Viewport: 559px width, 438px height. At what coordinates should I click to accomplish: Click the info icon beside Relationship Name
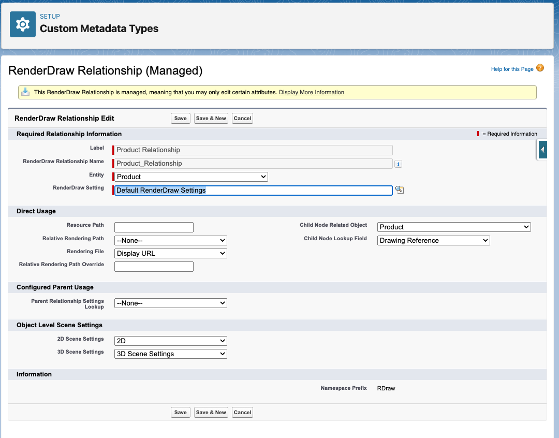(398, 164)
